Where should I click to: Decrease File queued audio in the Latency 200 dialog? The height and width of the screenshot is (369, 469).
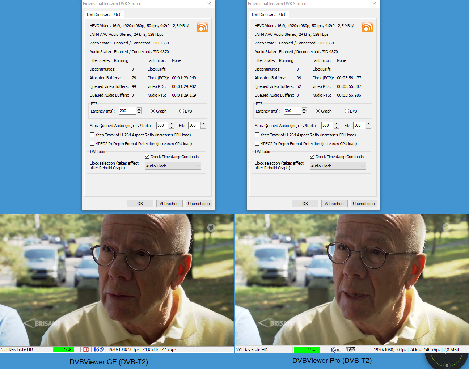pos(203,127)
